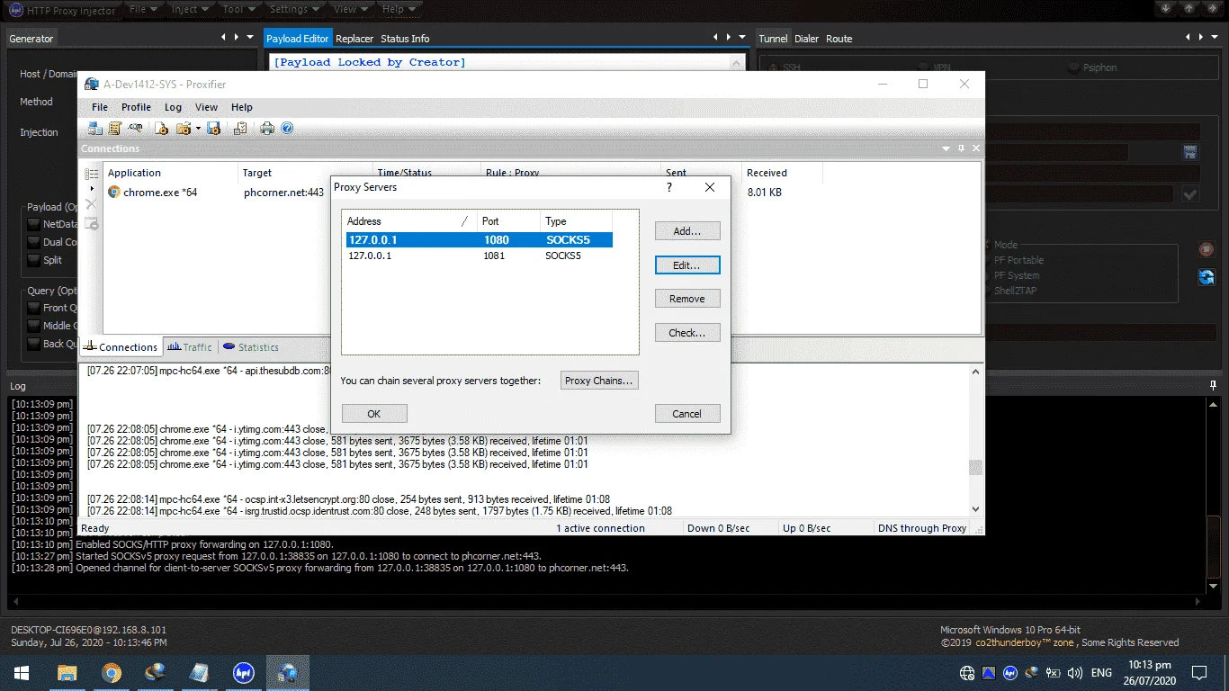The image size is (1229, 691).
Task: Switch to the Traffic tab in Proxifier
Action: (x=190, y=347)
